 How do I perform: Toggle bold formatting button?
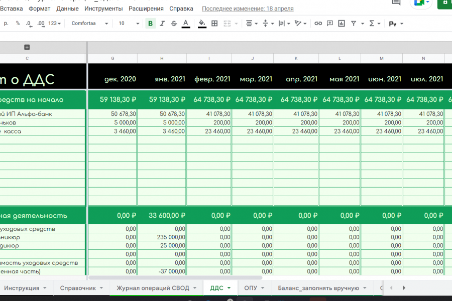pos(150,24)
